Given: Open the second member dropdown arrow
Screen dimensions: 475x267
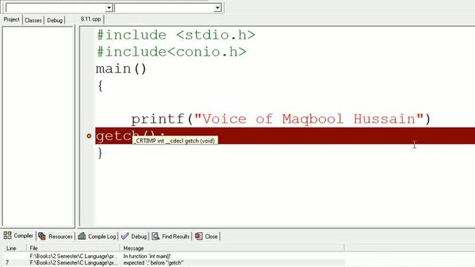Looking at the screenshot, I should (x=217, y=7).
